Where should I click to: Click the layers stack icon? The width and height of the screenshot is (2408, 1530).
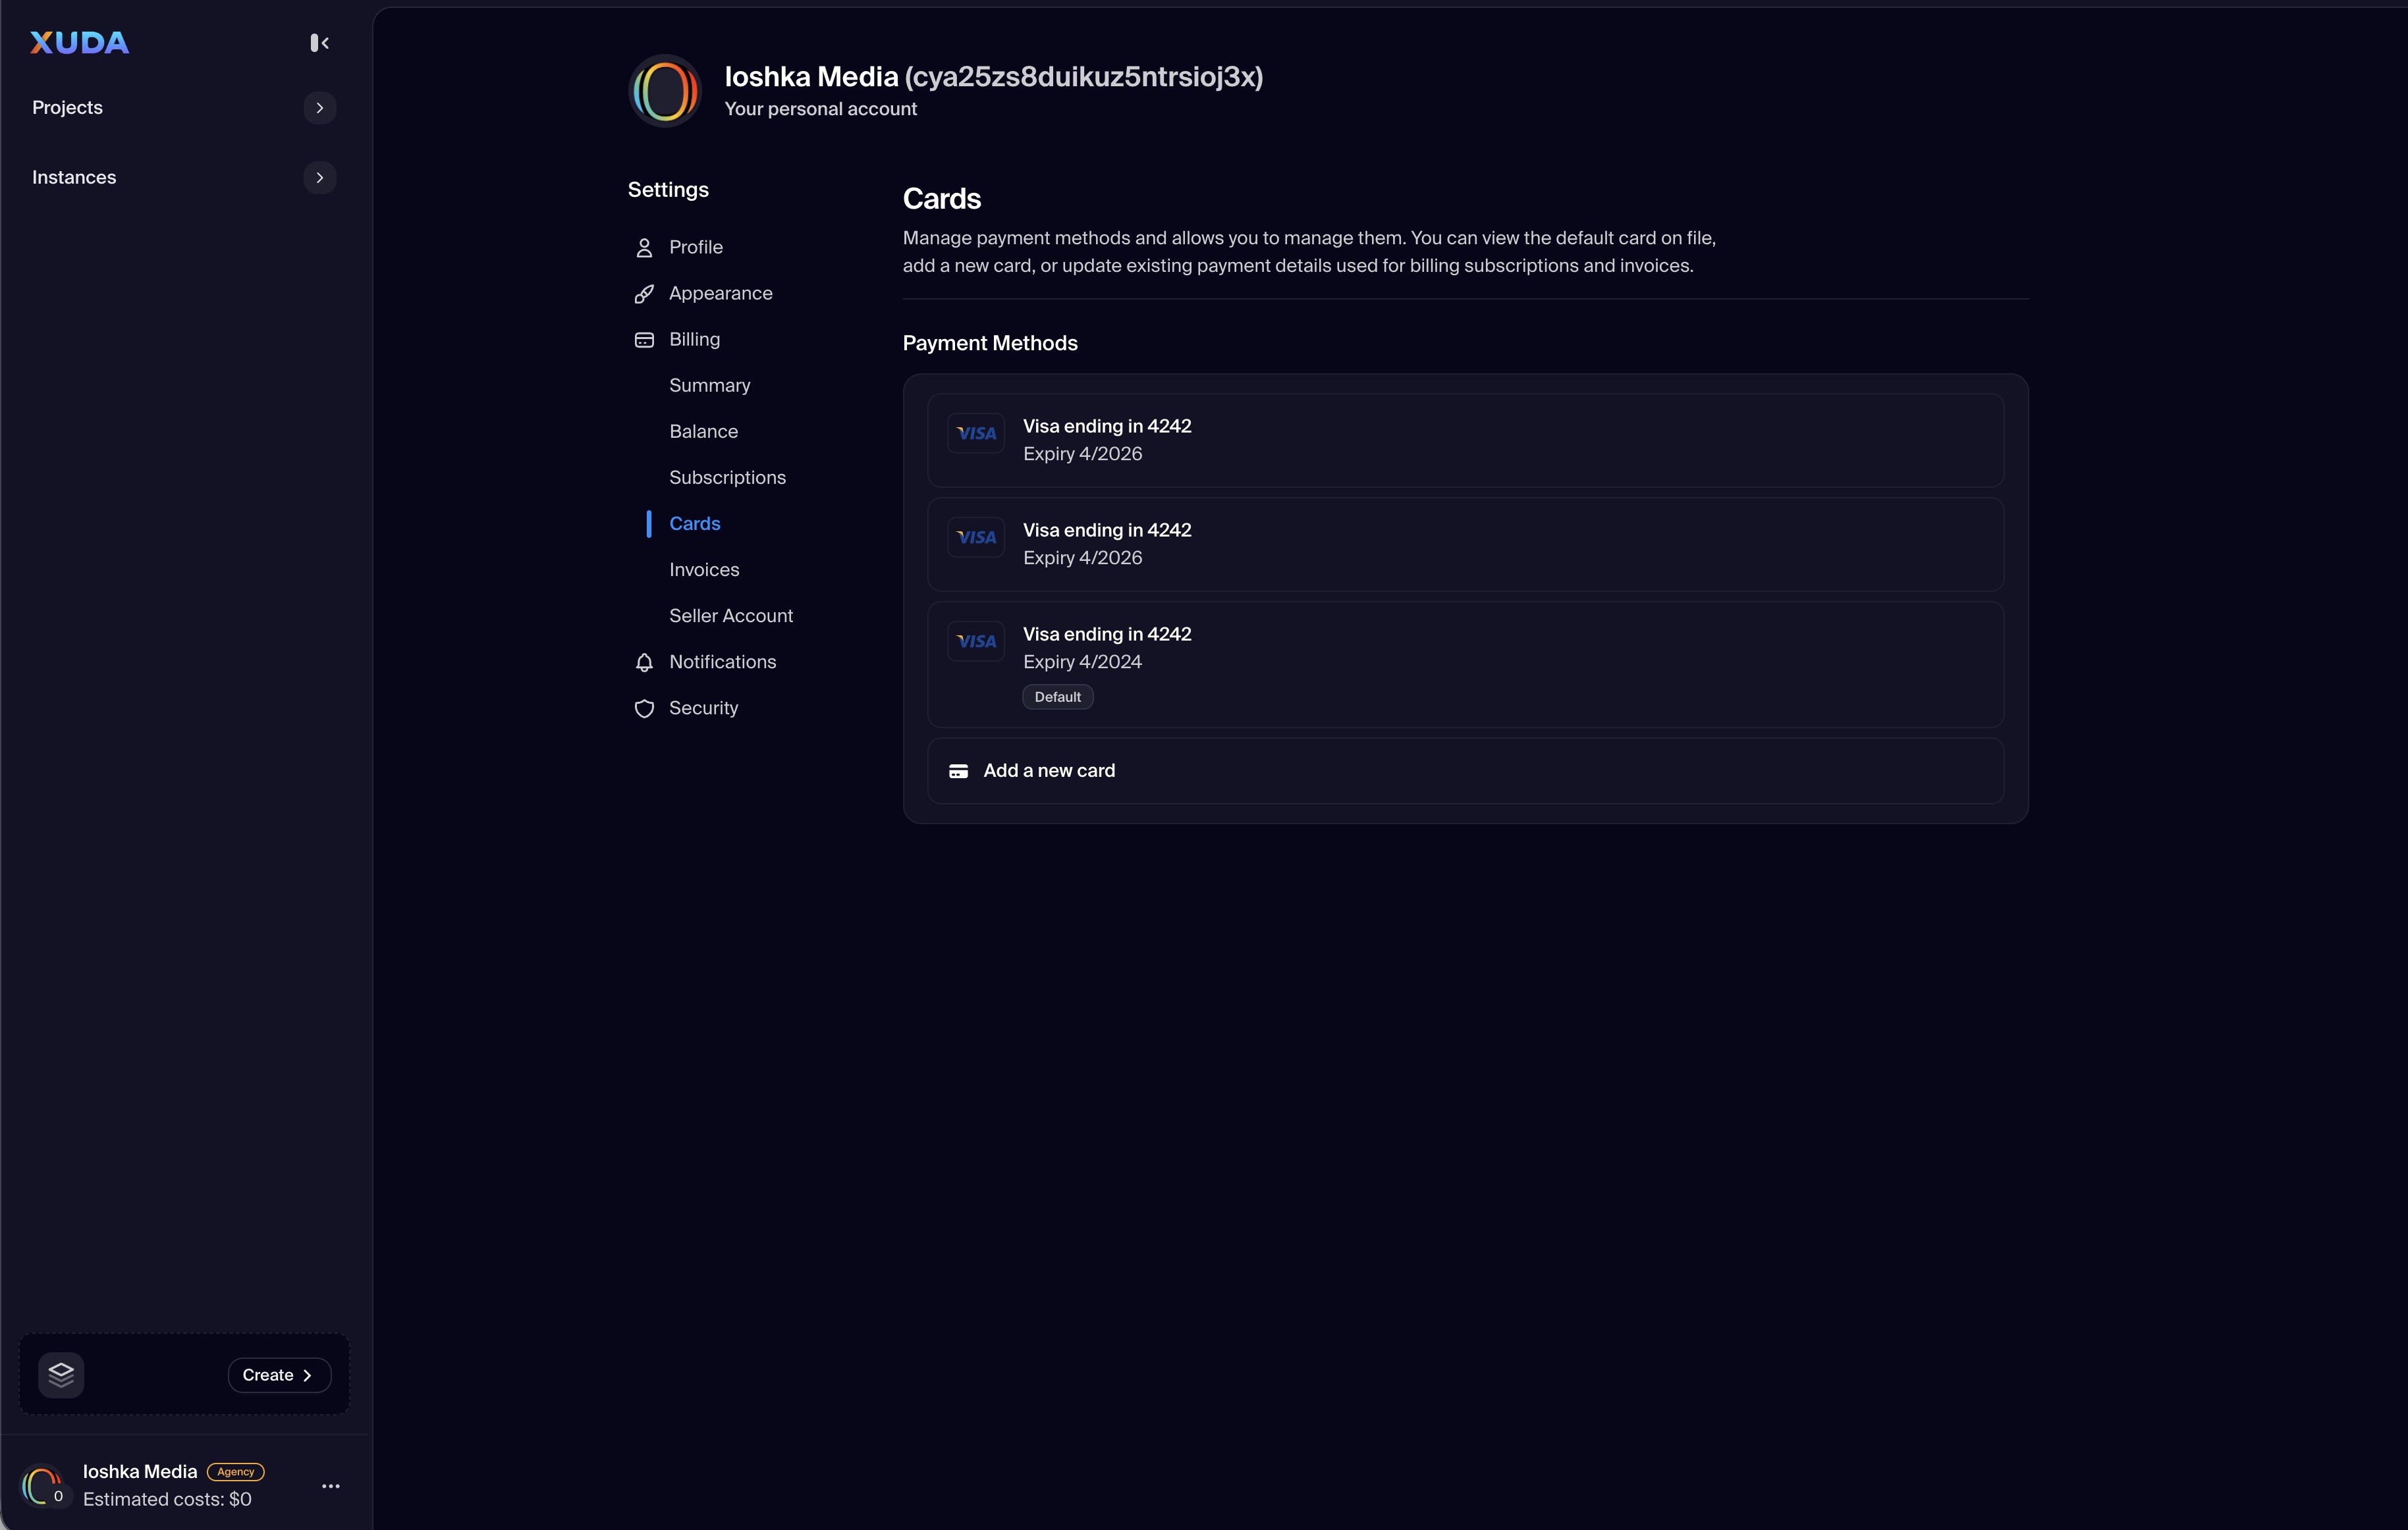pos(61,1374)
